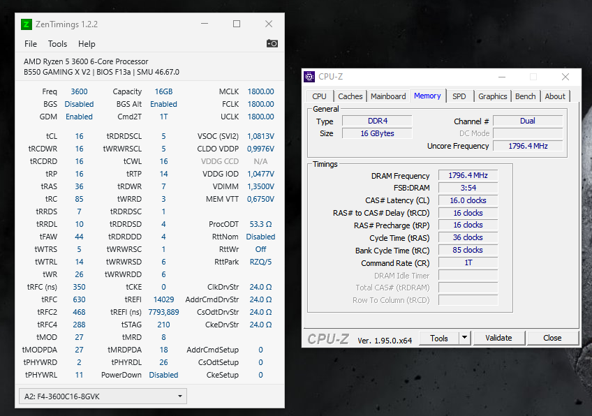Click the ZenTimings screenshot camera icon
This screenshot has height=416, width=592.
pyautogui.click(x=272, y=43)
